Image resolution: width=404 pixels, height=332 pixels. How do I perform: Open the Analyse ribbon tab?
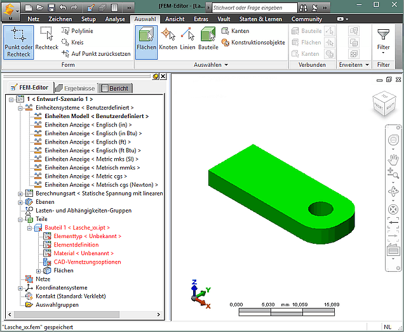(x=115, y=19)
